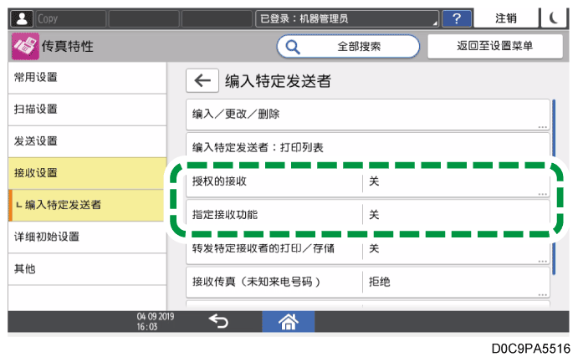Open 编入特定发送者：打印列表 entry
The image size is (578, 357).
366,147
